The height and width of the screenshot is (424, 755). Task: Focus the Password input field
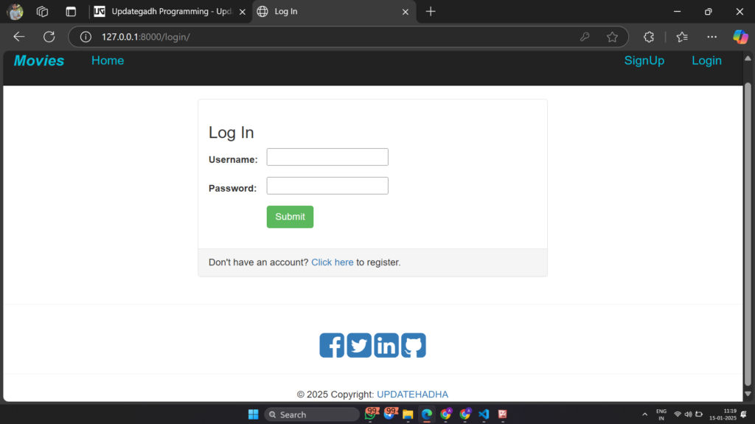point(327,186)
